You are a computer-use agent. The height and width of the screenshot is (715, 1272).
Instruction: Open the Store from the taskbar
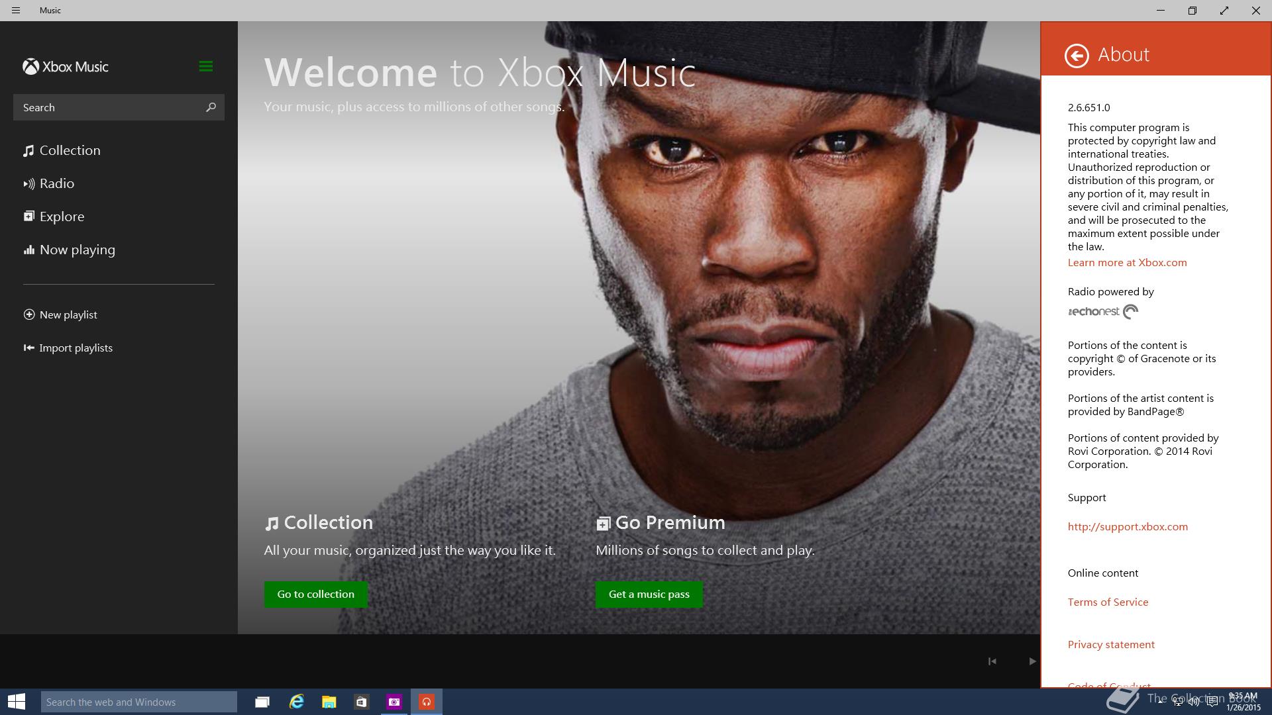point(361,702)
